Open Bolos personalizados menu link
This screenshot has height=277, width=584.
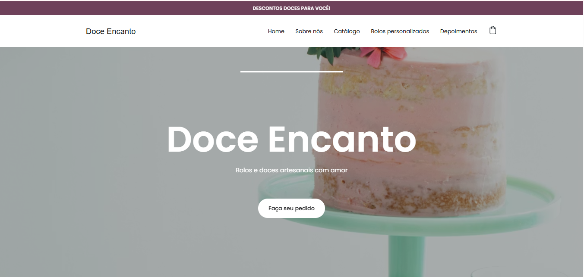(x=400, y=31)
